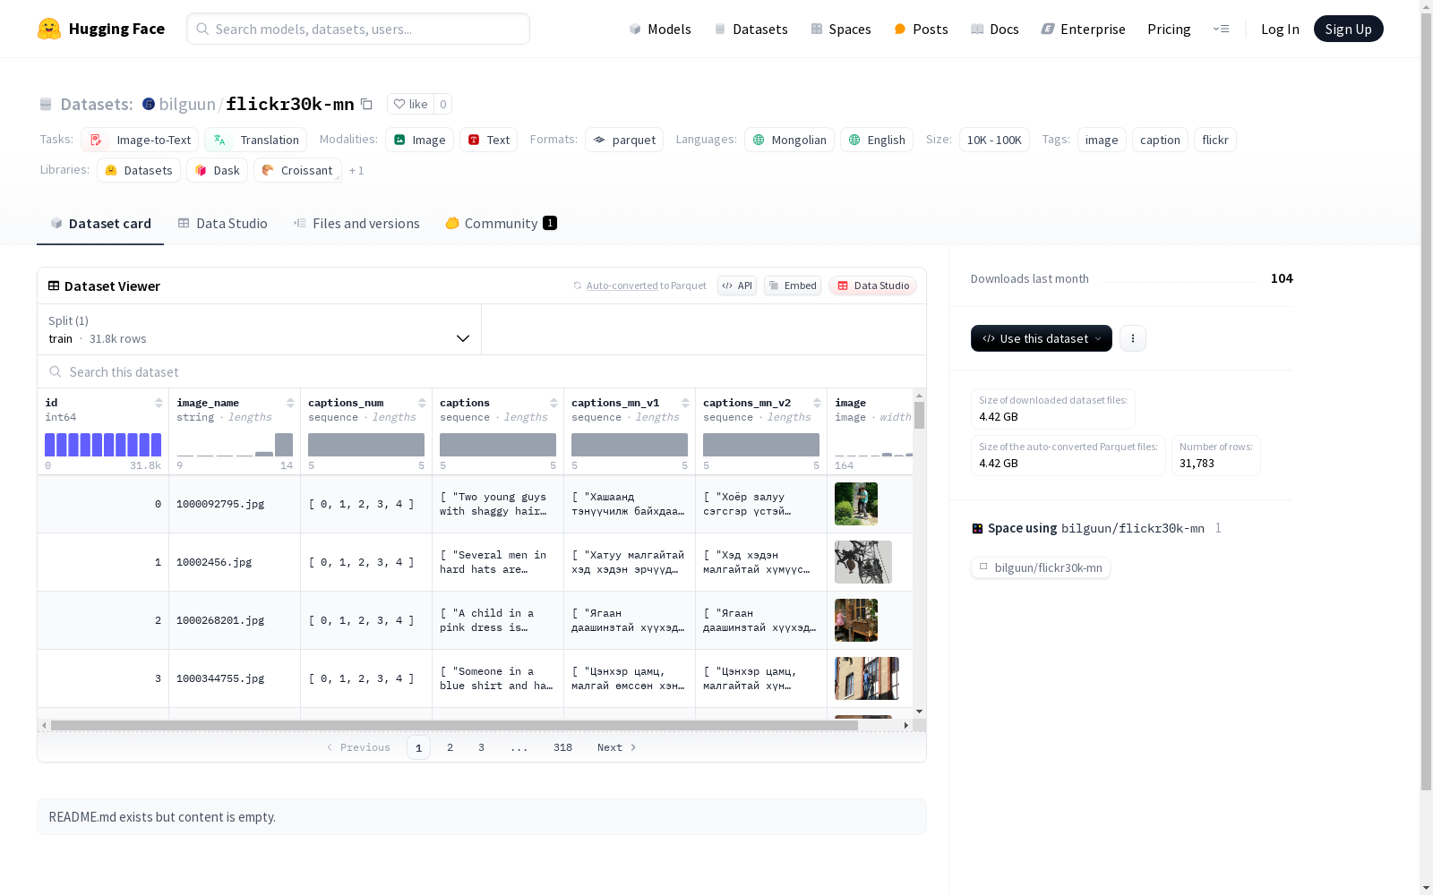Filter by English language tag
The height and width of the screenshot is (895, 1433).
pyautogui.click(x=877, y=140)
